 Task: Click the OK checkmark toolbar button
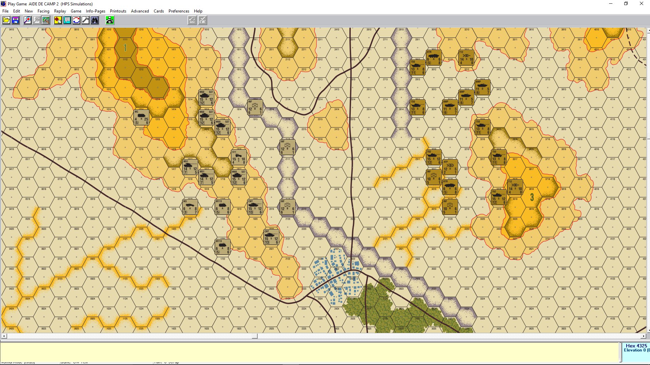[202, 20]
